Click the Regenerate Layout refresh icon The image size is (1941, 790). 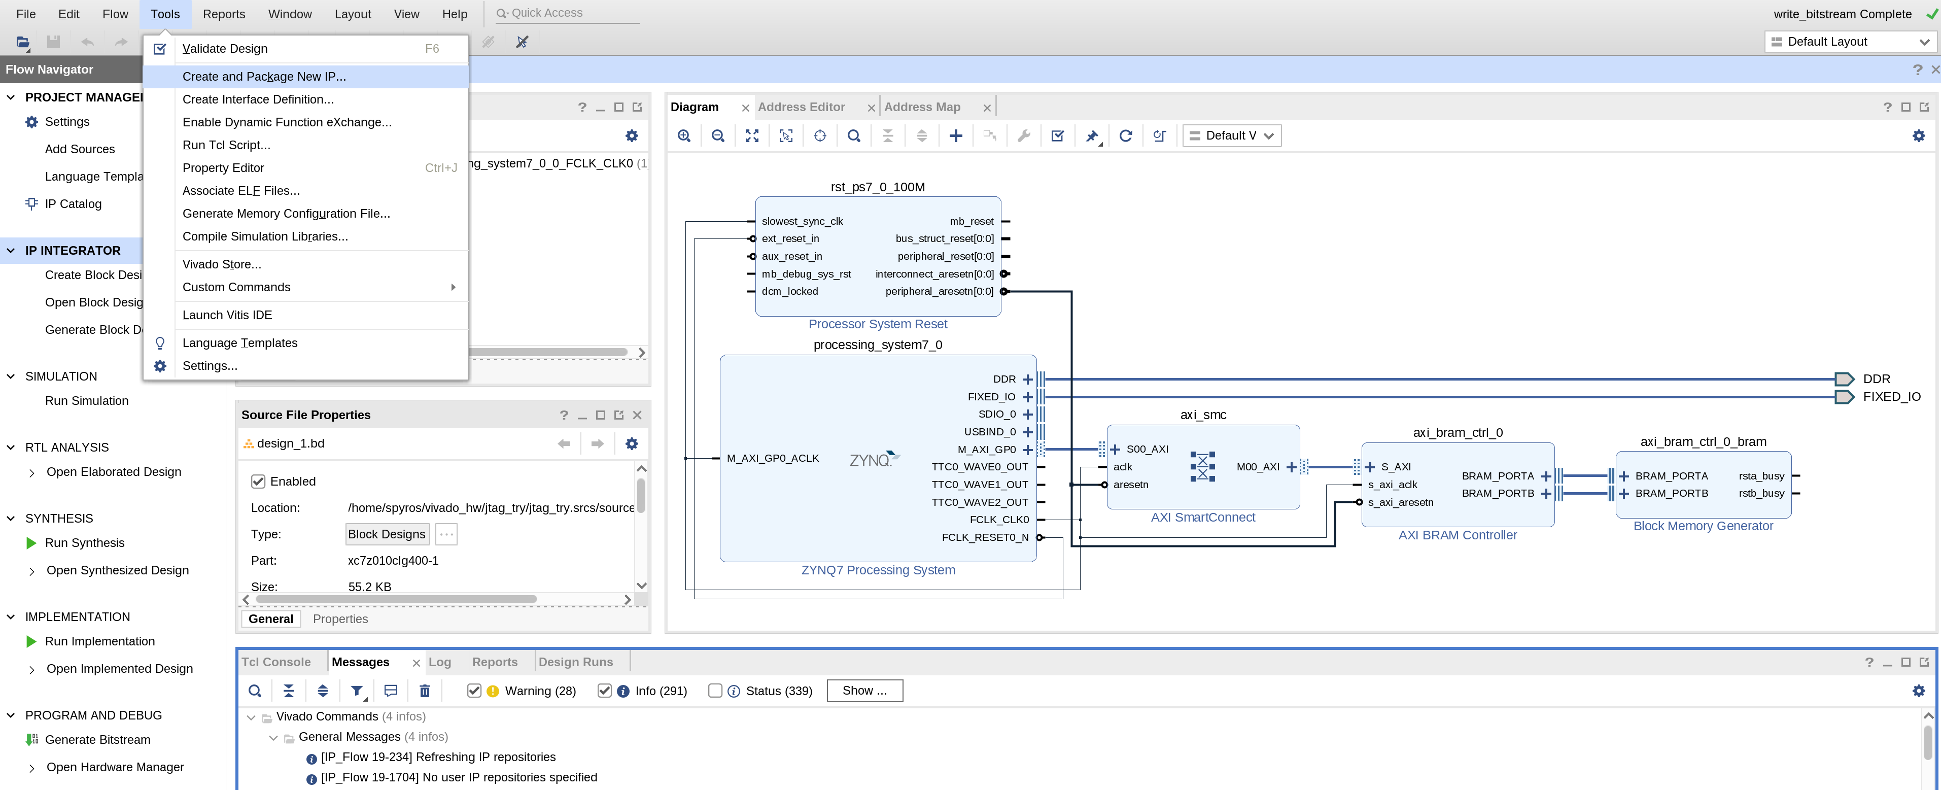point(1126,135)
